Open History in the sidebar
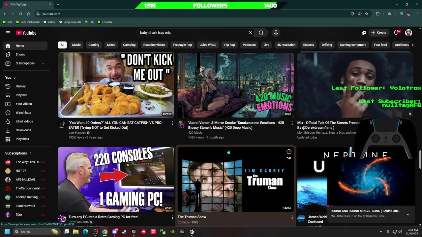Screen dimensions: 422x237 point(25,86)
